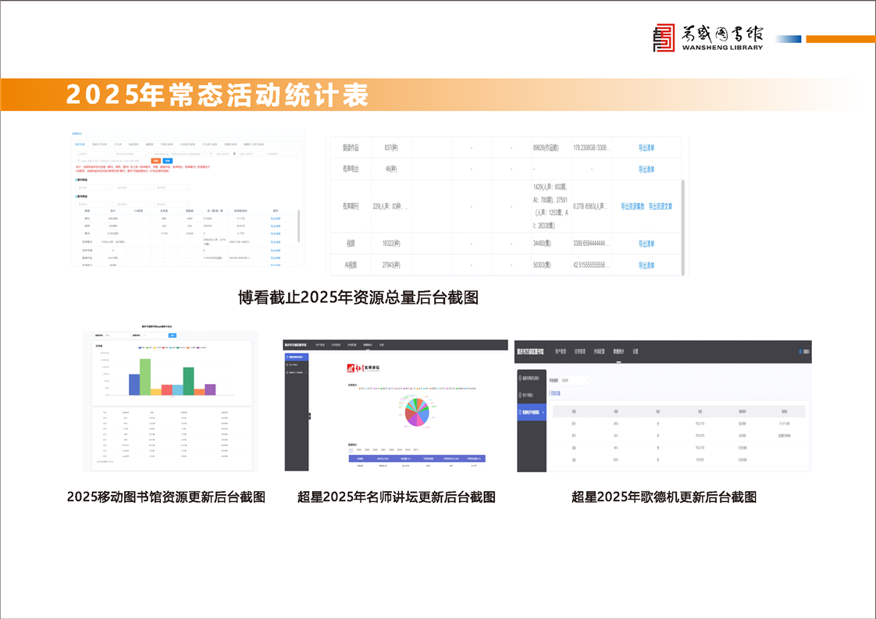This screenshot has height=619, width=876.
Task: Click the sidebar collapse handle in the 名师讲坛 screenshot
Action: 309,416
